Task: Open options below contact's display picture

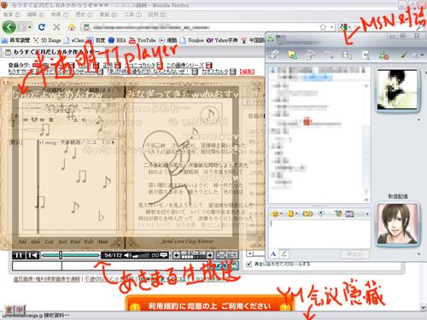Action: pos(418,120)
